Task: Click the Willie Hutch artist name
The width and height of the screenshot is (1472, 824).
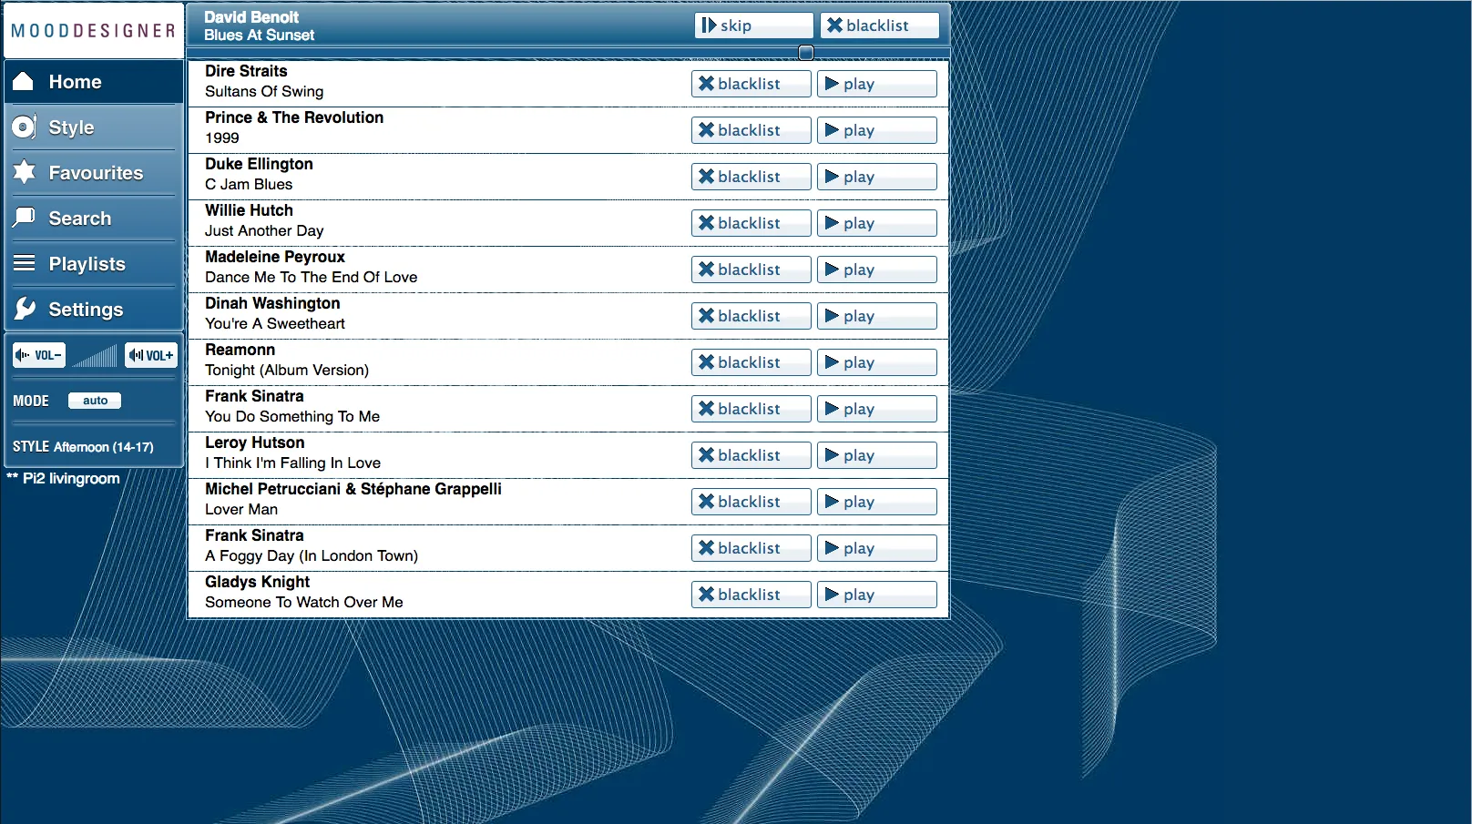Action: (x=249, y=210)
